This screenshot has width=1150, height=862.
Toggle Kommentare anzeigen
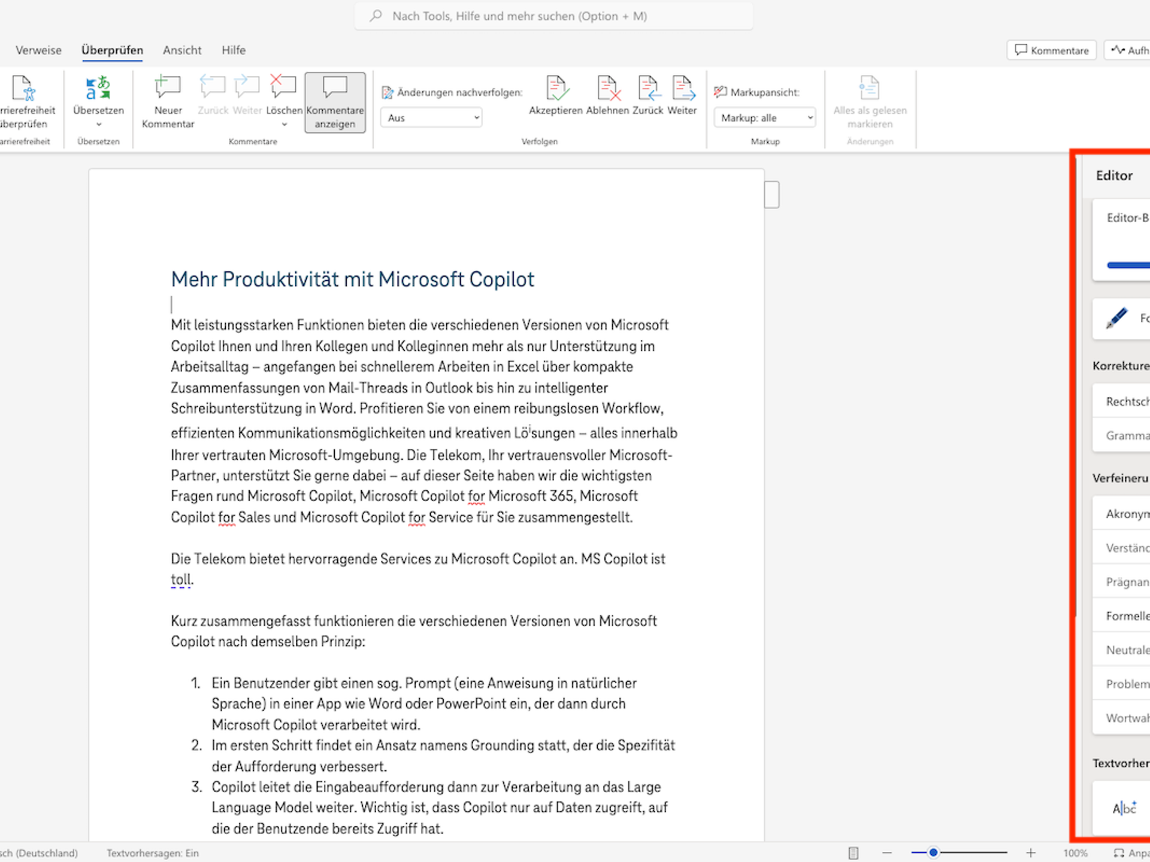(335, 102)
